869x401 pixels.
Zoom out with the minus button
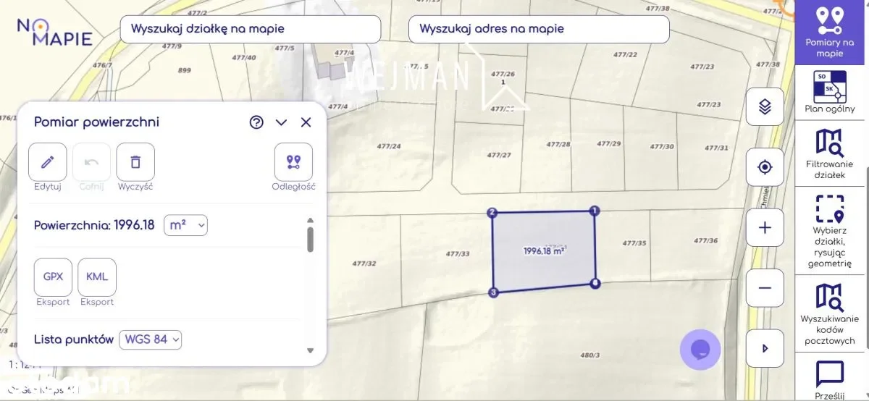(x=765, y=287)
